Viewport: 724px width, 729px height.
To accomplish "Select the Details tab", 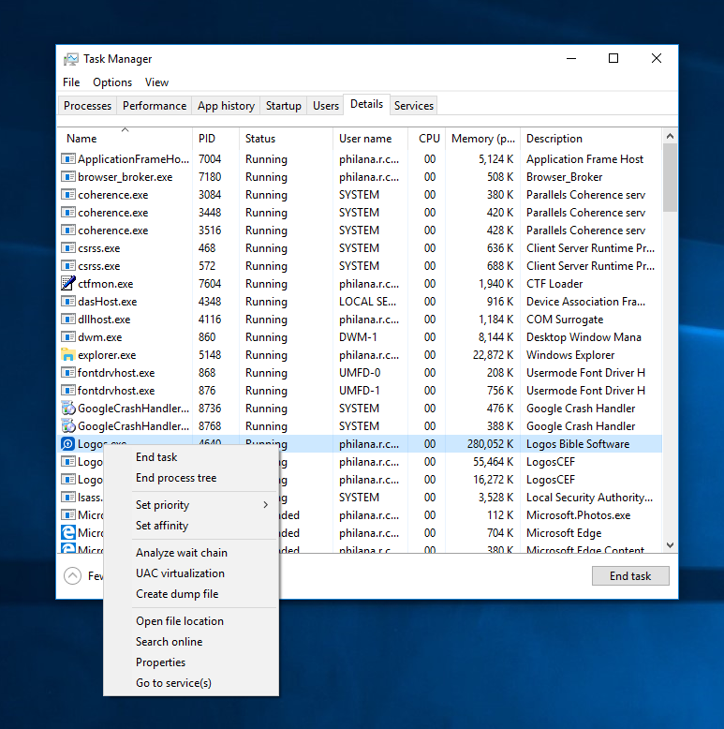I will 366,104.
